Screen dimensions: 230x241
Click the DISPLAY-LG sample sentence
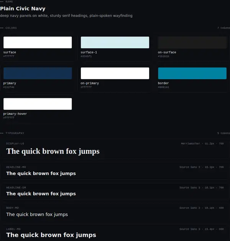(x=53, y=152)
